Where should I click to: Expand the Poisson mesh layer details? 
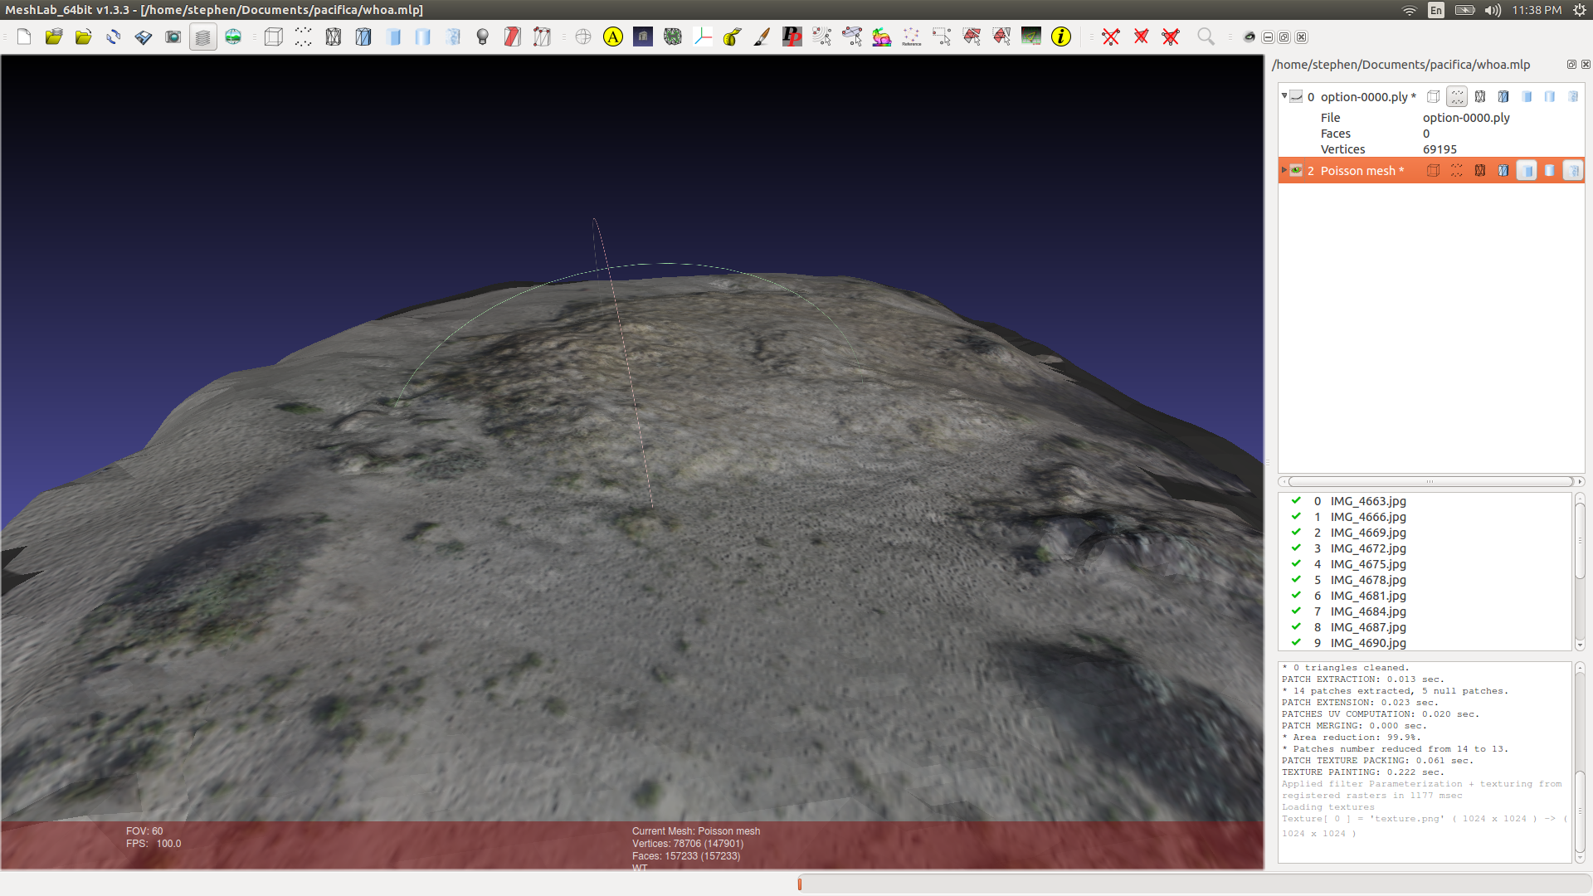pyautogui.click(x=1284, y=171)
